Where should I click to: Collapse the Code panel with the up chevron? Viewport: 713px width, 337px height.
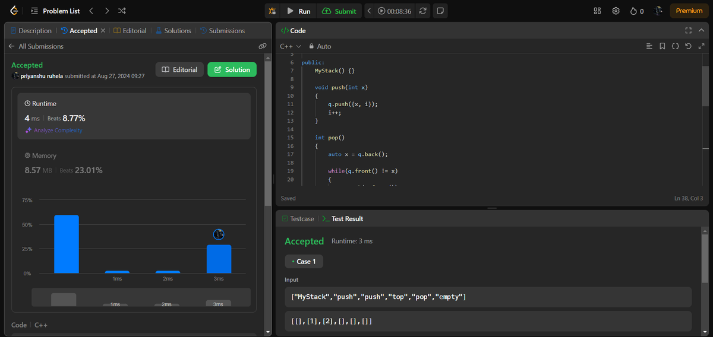click(701, 30)
